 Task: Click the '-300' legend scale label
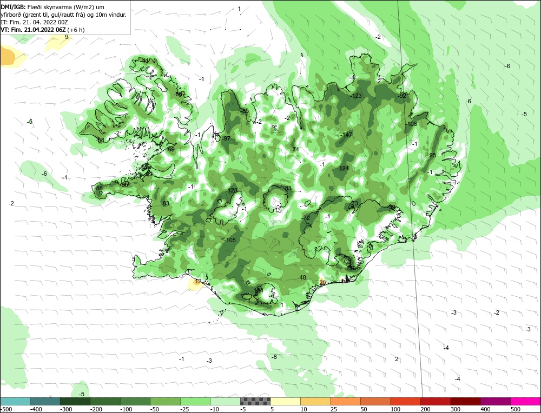tap(66, 409)
